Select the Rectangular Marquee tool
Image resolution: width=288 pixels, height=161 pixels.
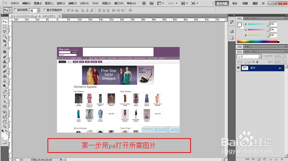(x=5, y=27)
